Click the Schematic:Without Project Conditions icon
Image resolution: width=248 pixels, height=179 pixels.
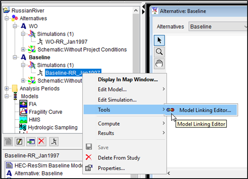(x=32, y=49)
